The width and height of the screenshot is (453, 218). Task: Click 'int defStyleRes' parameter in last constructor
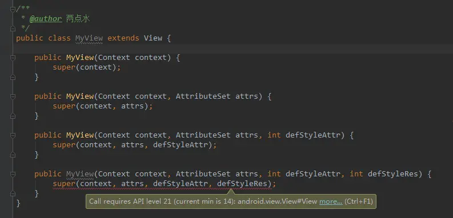(x=384, y=174)
